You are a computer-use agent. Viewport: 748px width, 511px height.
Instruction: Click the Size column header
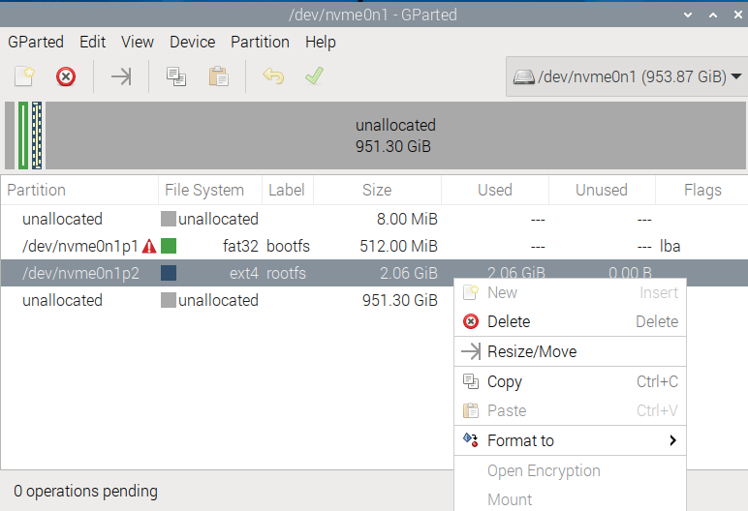(377, 191)
